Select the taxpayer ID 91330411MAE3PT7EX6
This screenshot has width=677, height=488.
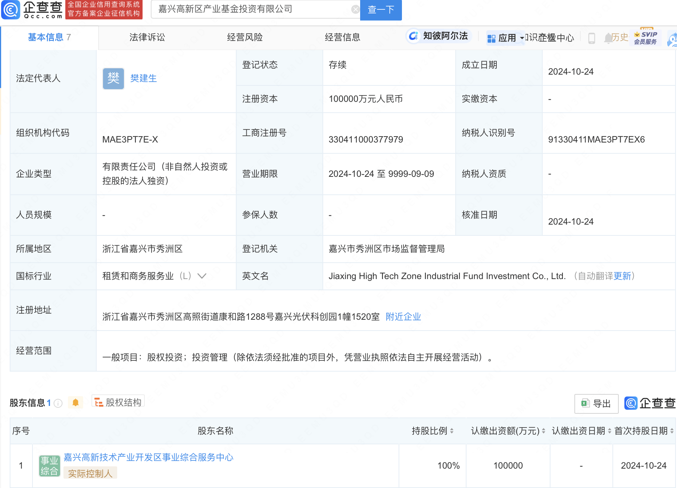pos(596,140)
